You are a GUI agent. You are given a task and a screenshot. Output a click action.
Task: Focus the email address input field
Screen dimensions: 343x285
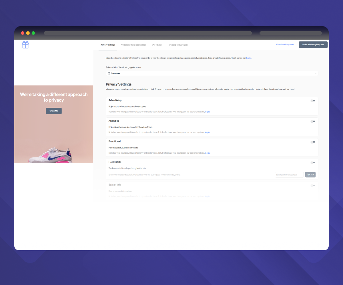point(289,174)
